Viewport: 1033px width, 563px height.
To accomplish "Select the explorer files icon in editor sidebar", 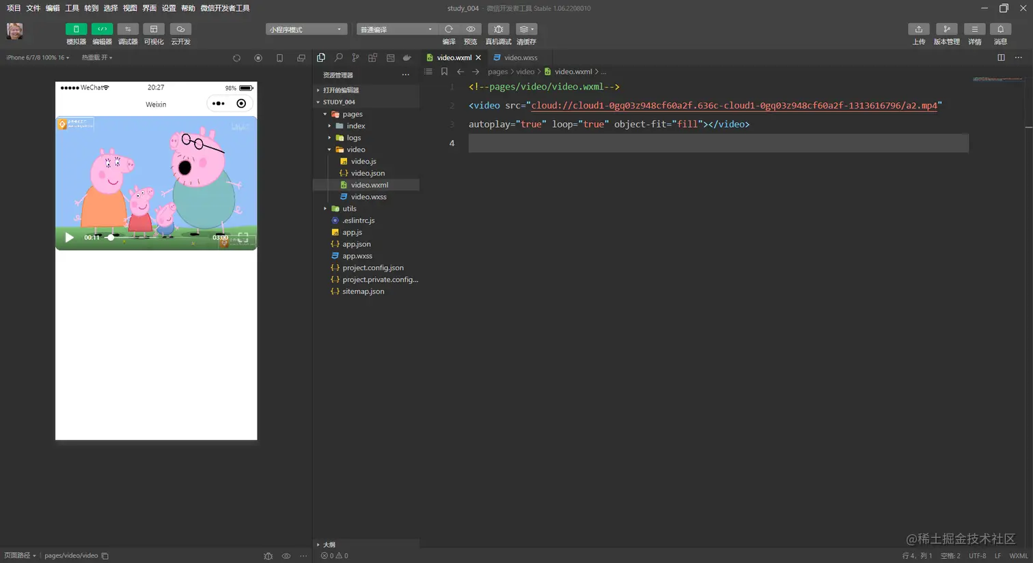I will 321,58.
